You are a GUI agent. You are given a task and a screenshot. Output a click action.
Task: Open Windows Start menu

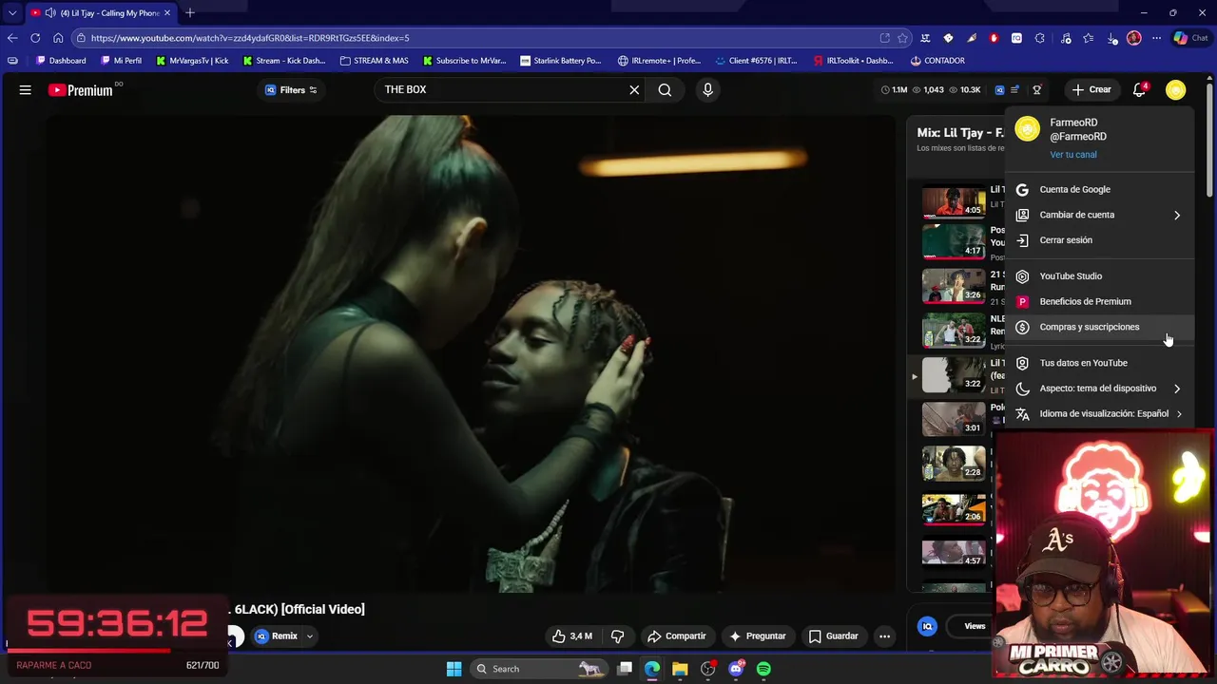(x=454, y=669)
